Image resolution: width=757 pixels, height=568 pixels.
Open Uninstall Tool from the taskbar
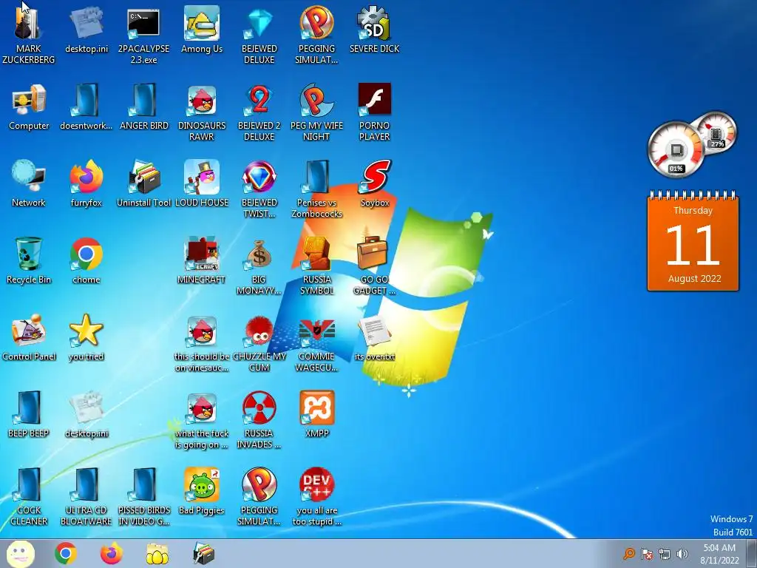[203, 553]
